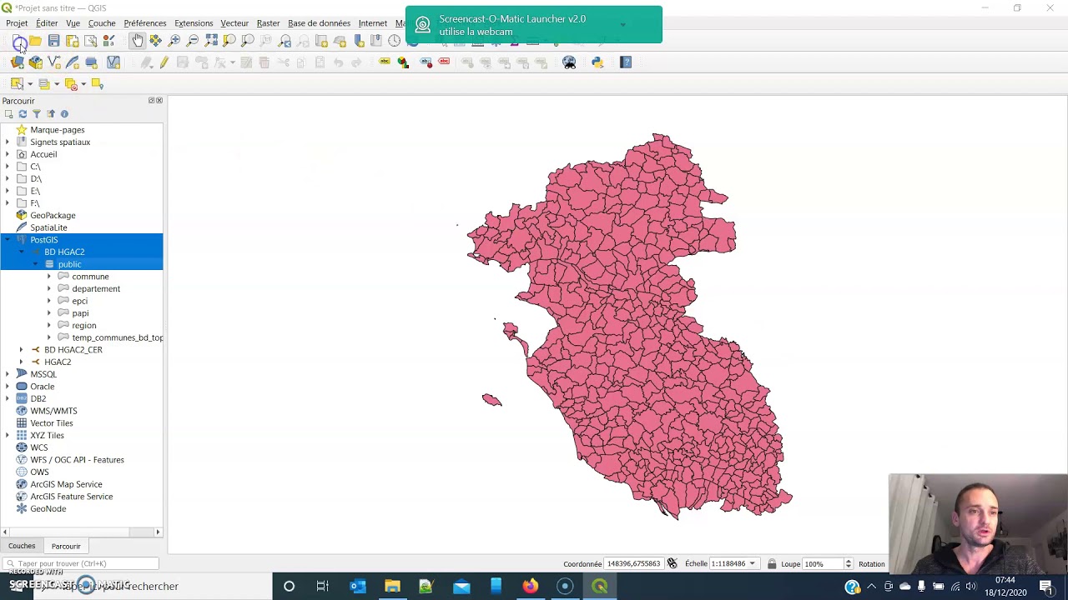Select the HGAC2 connection entry
The height and width of the screenshot is (600, 1068).
pos(58,362)
